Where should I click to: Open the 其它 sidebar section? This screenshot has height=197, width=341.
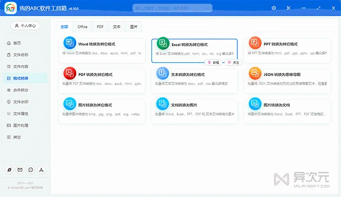coord(25,137)
